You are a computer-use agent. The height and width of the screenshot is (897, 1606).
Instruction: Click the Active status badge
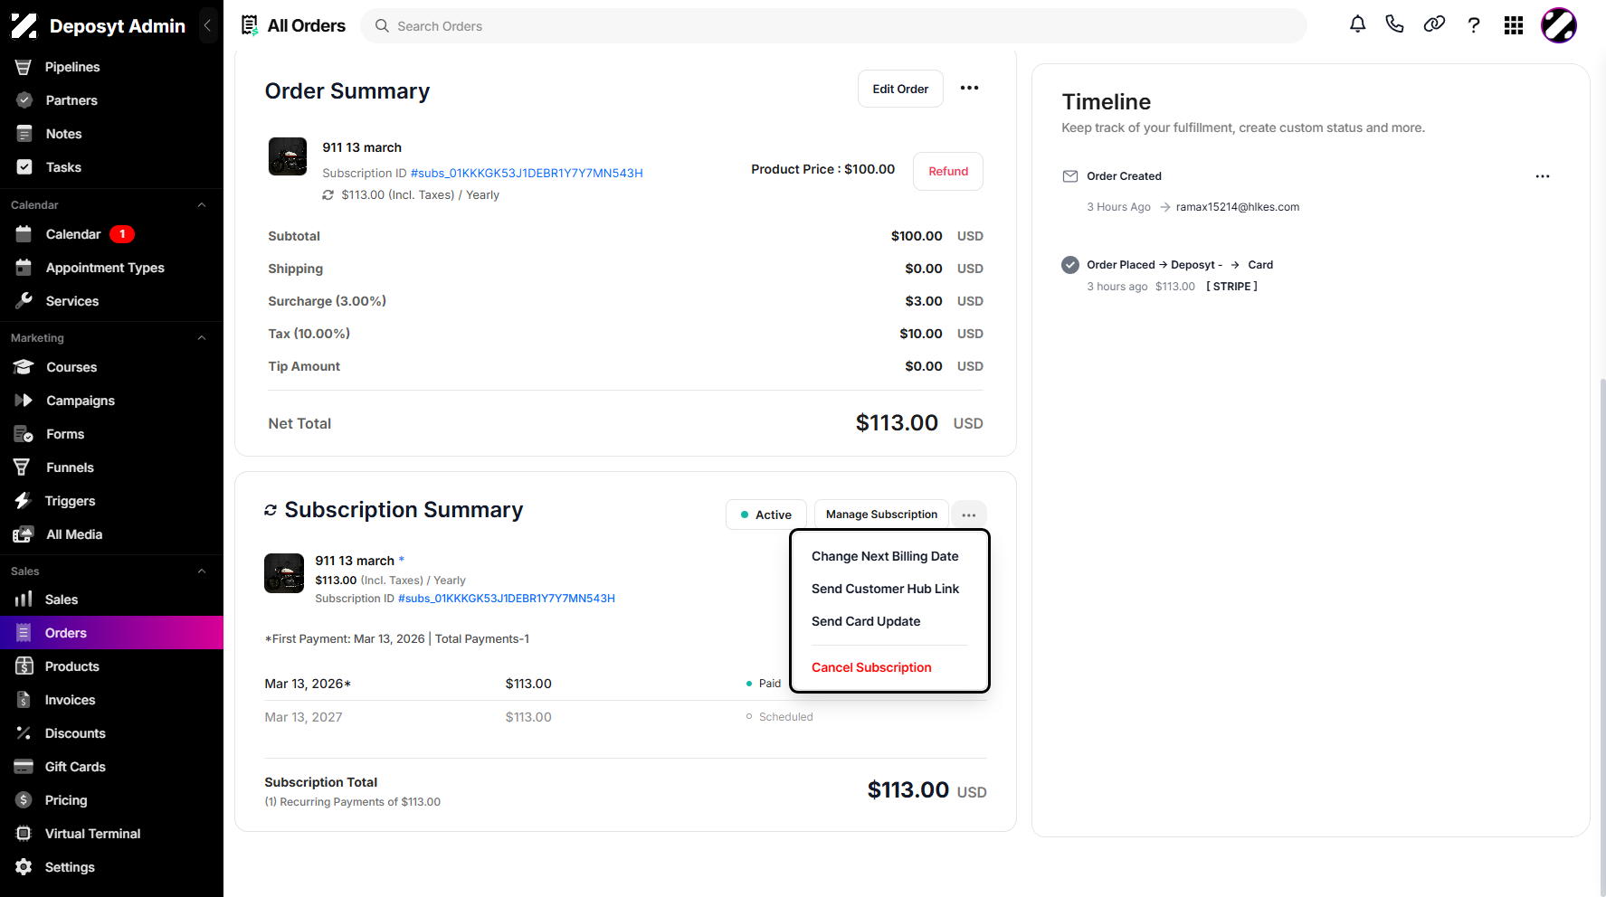765,515
